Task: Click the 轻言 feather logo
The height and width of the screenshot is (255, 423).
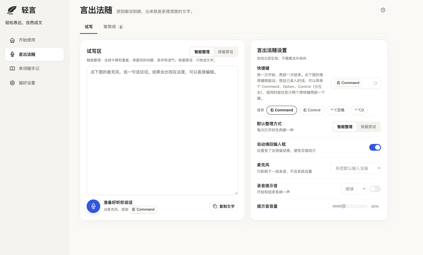Action: tap(12, 10)
